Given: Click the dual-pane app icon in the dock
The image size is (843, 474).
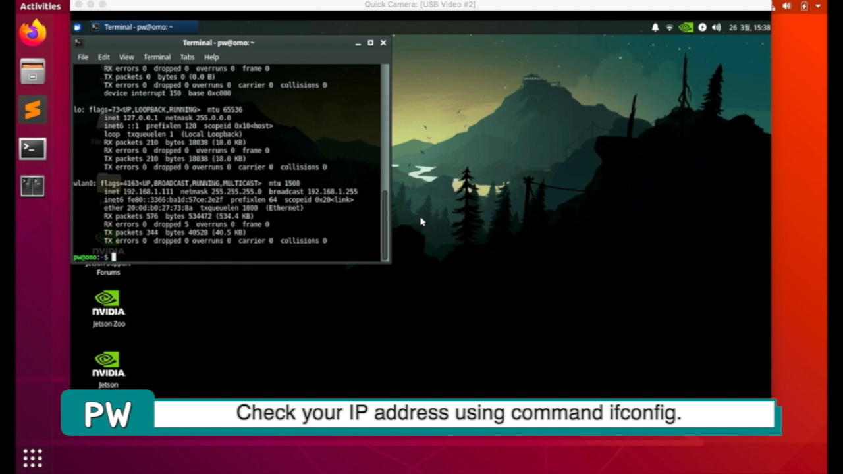Looking at the screenshot, I should (32, 186).
